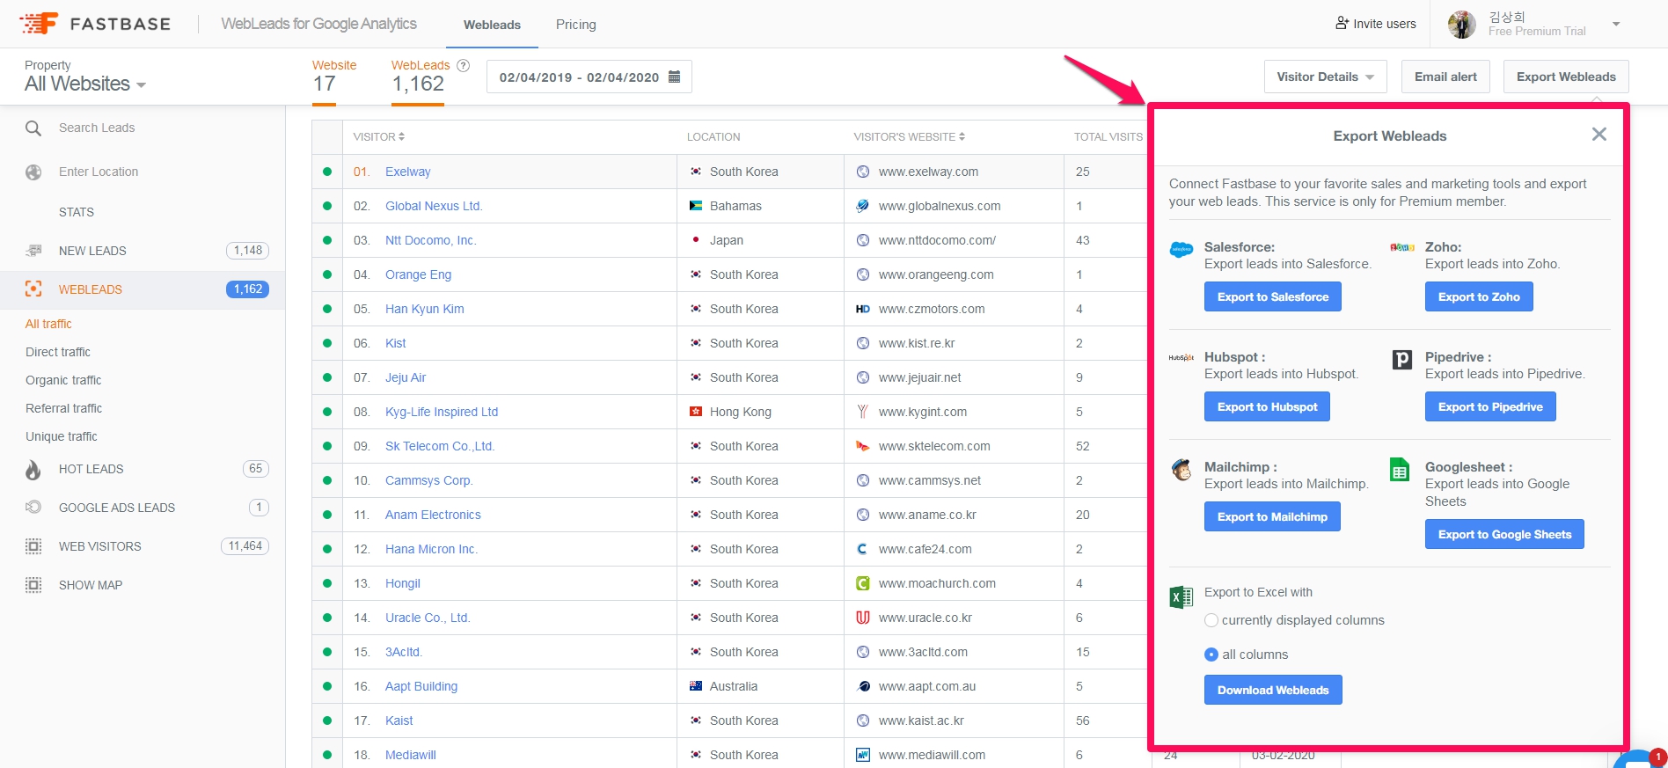Open the Visitor Details dropdown
1668x768 pixels.
coord(1325,77)
